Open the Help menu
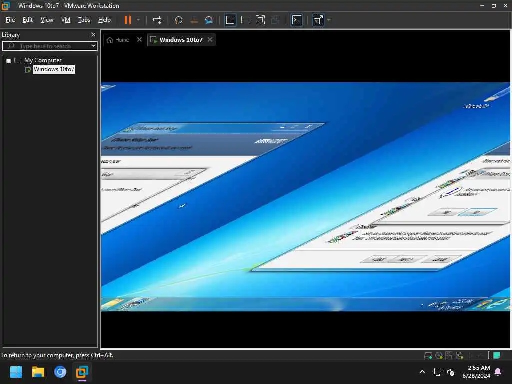Image resolution: width=512 pixels, height=384 pixels. click(x=105, y=20)
